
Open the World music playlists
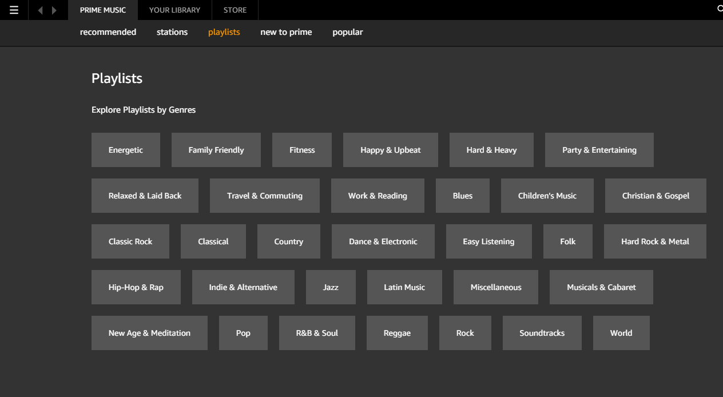(621, 332)
